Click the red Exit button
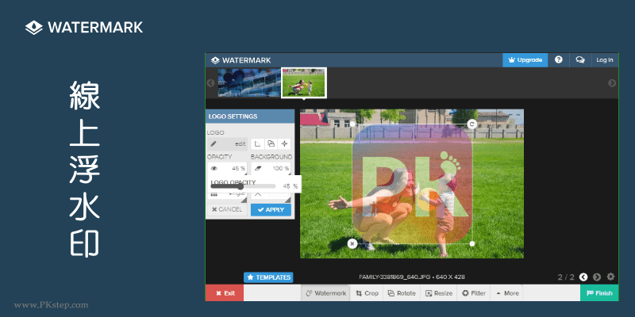This screenshot has height=317, width=635. tap(225, 293)
